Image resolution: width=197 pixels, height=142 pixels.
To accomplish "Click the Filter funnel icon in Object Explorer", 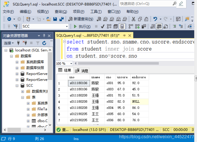I will tap(38, 43).
